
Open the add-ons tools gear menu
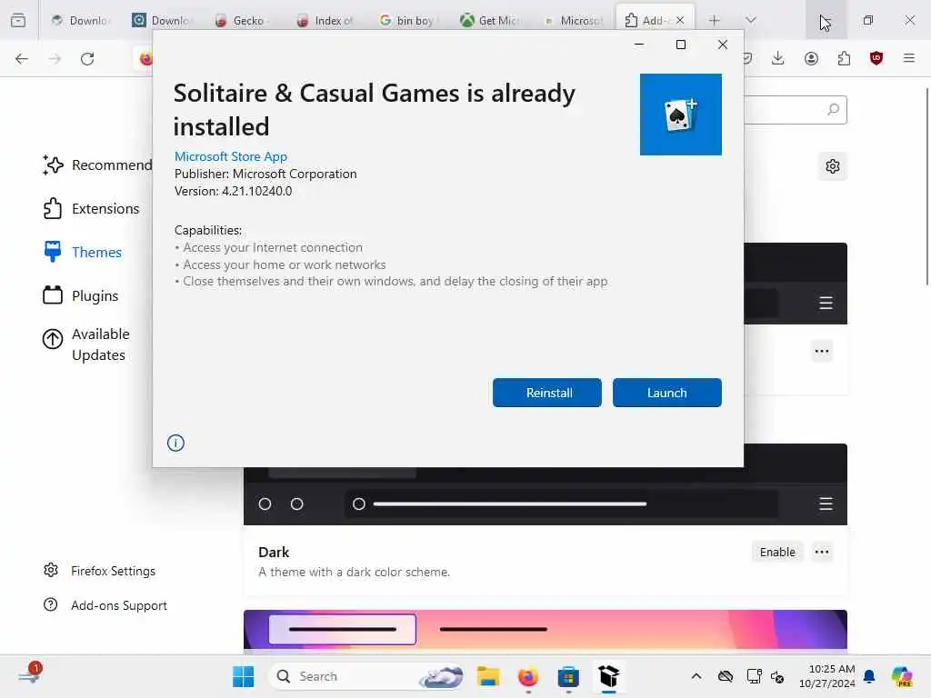(833, 166)
